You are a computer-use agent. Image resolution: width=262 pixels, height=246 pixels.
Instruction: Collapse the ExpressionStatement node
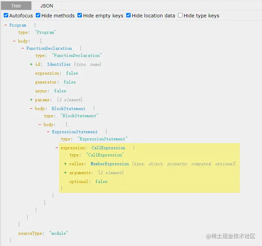click(48, 132)
